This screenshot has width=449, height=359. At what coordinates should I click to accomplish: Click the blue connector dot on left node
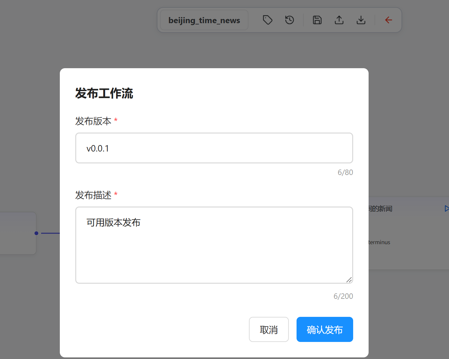click(36, 233)
